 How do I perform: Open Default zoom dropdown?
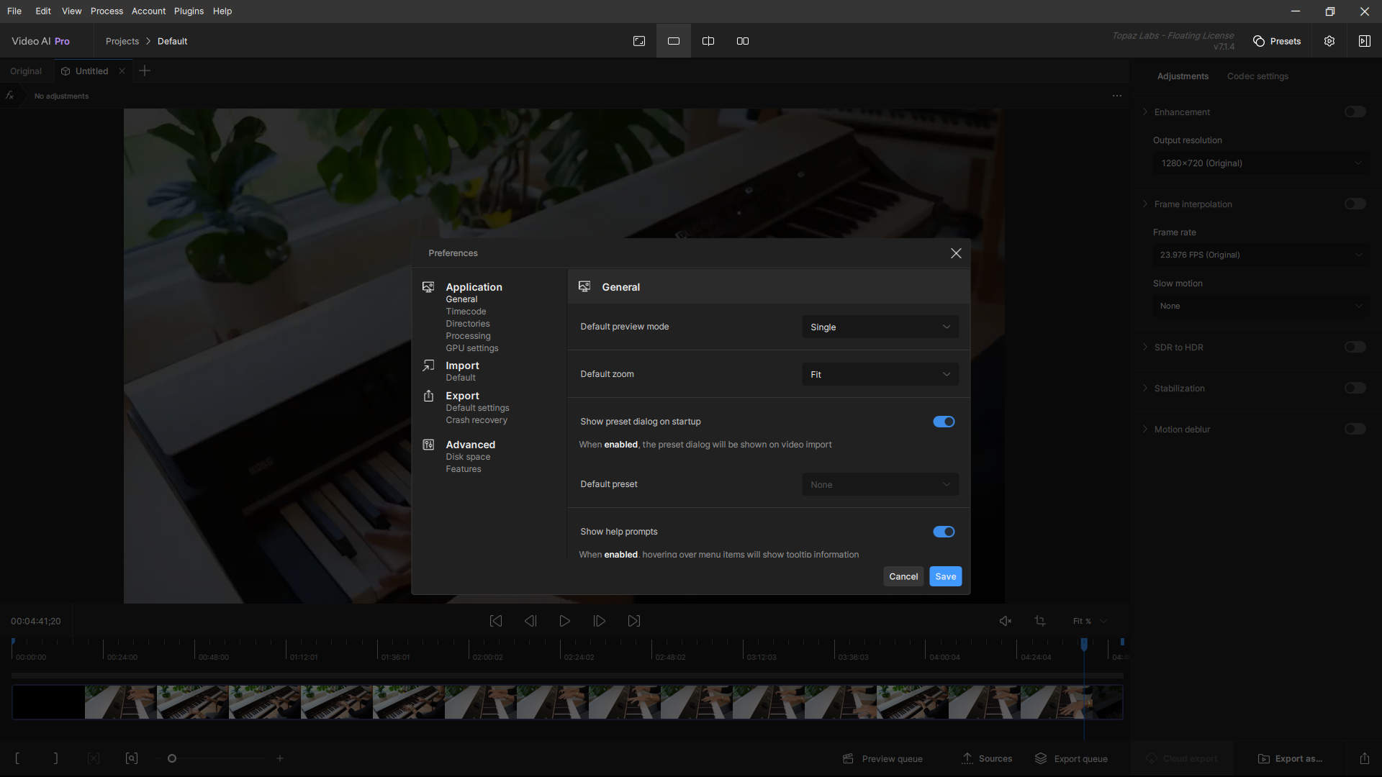point(880,375)
